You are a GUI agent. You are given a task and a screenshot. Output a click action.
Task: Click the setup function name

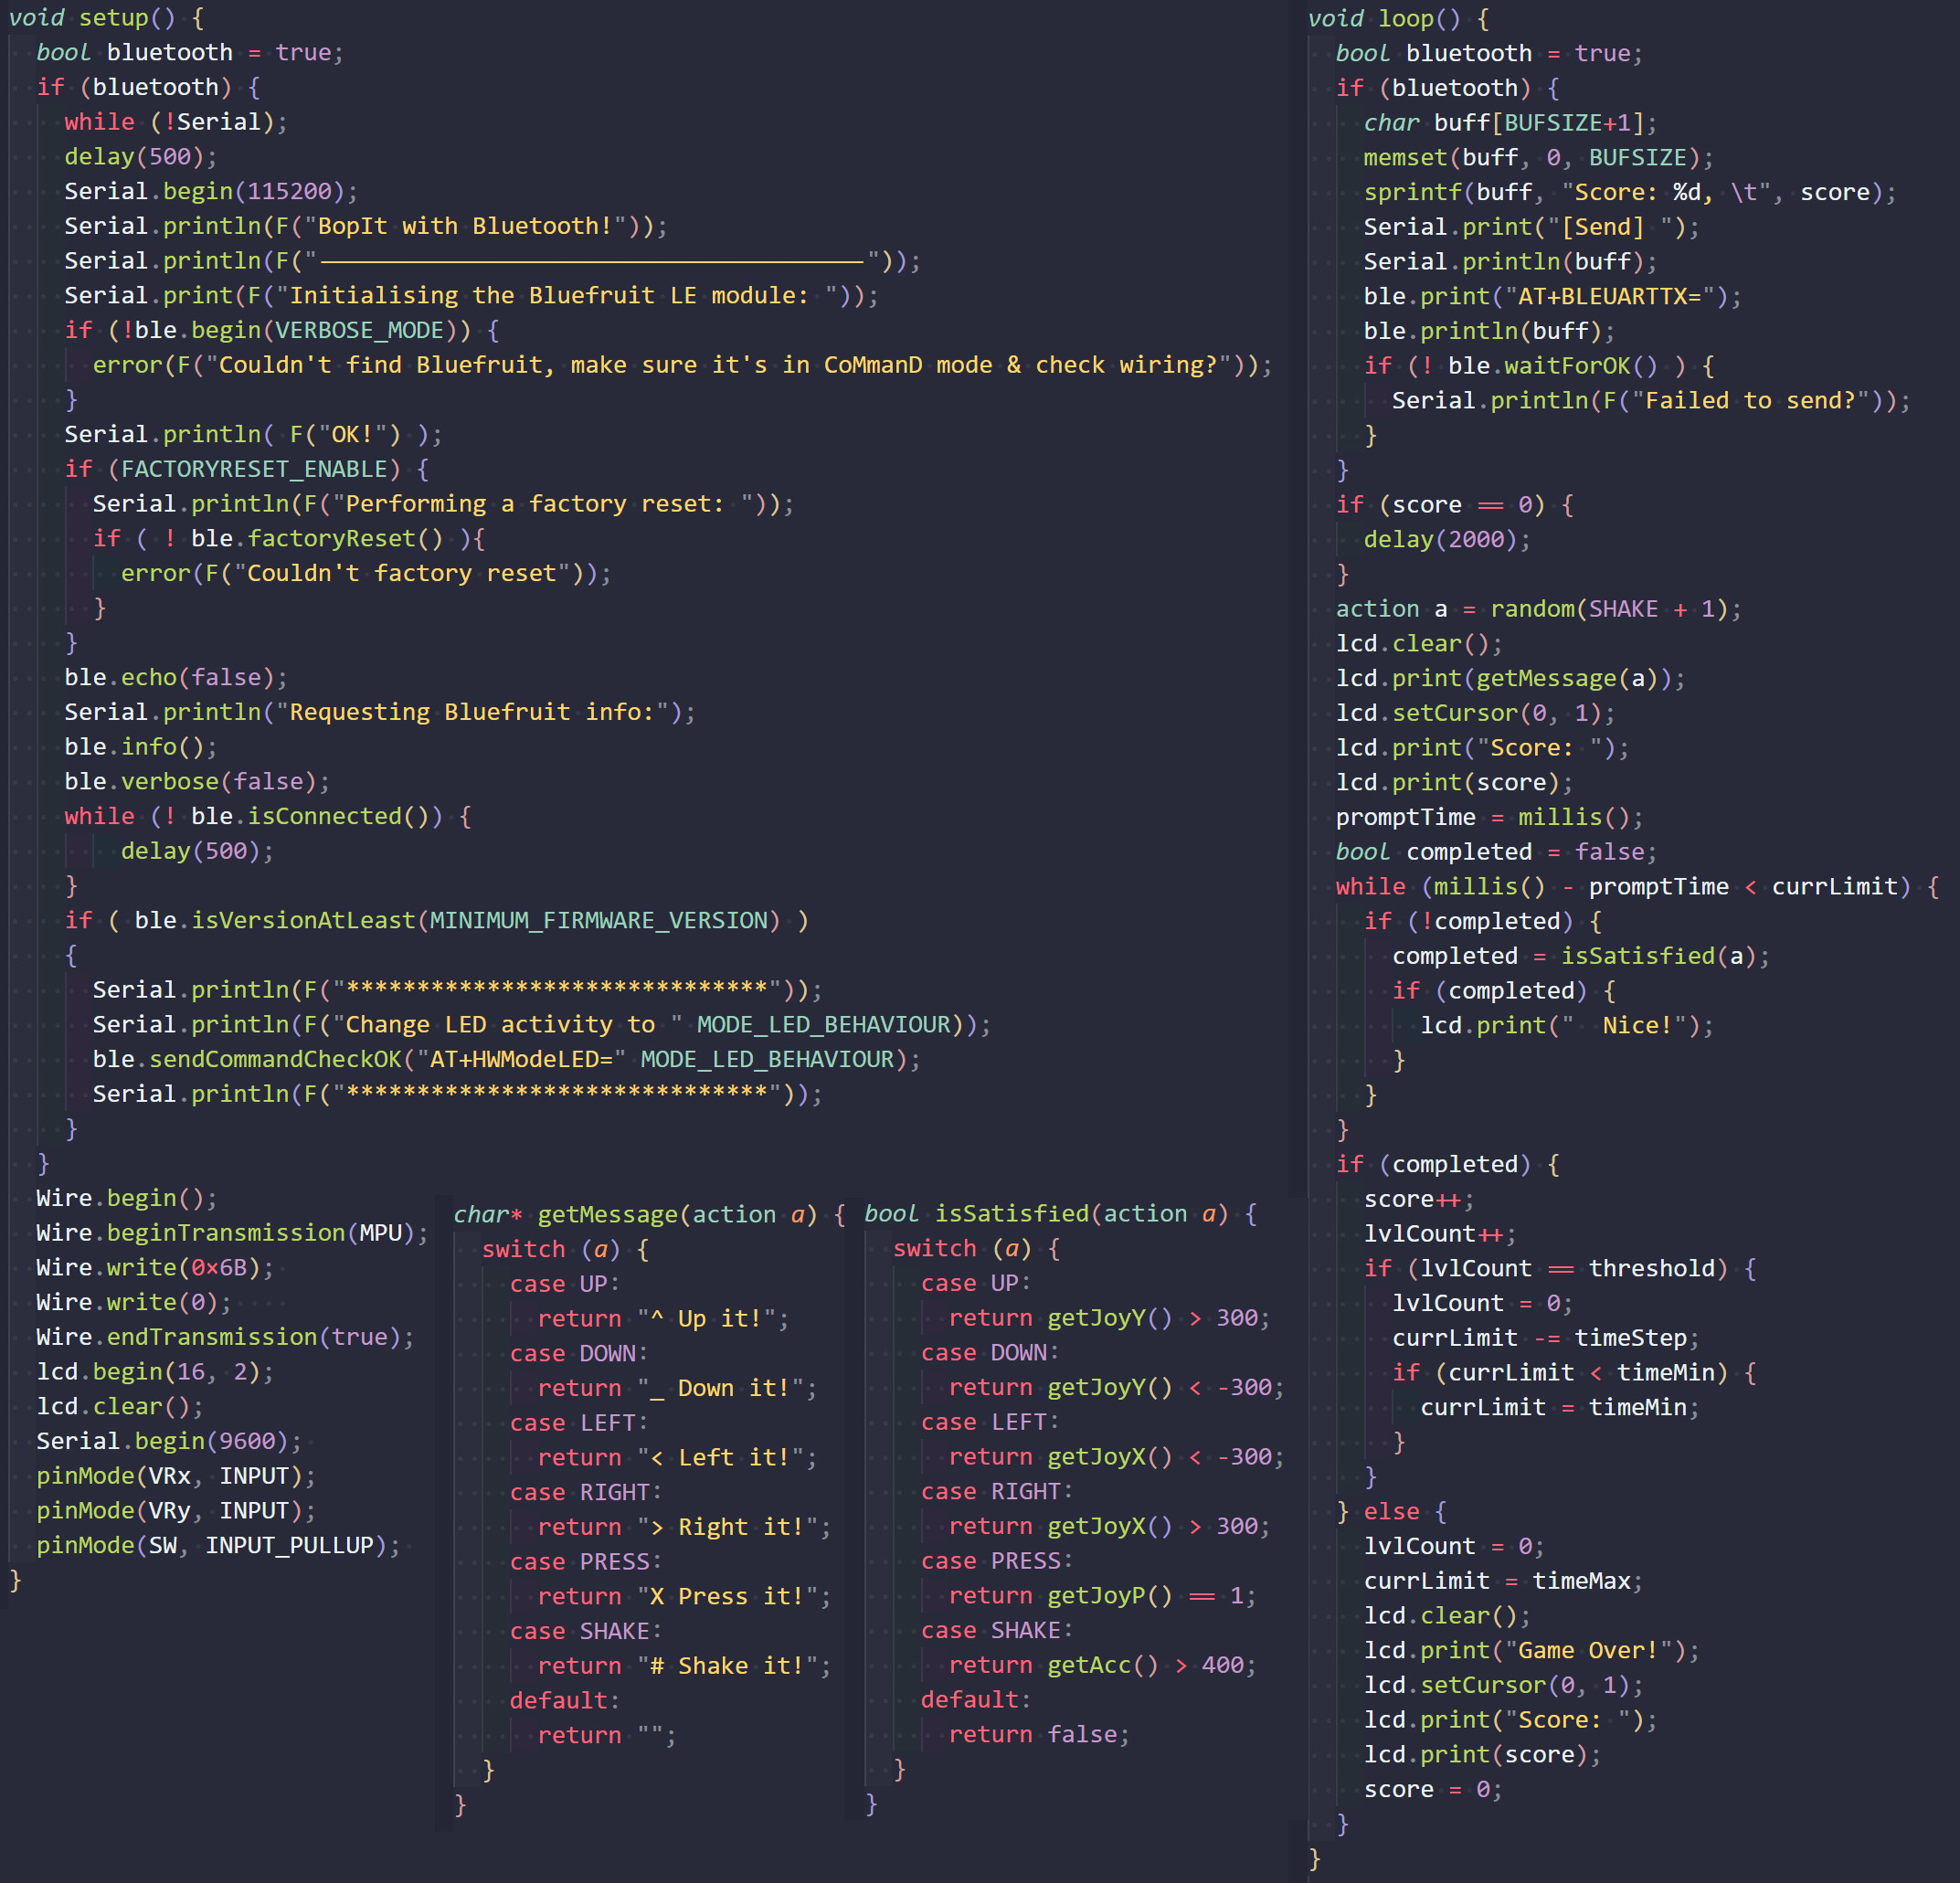click(113, 18)
